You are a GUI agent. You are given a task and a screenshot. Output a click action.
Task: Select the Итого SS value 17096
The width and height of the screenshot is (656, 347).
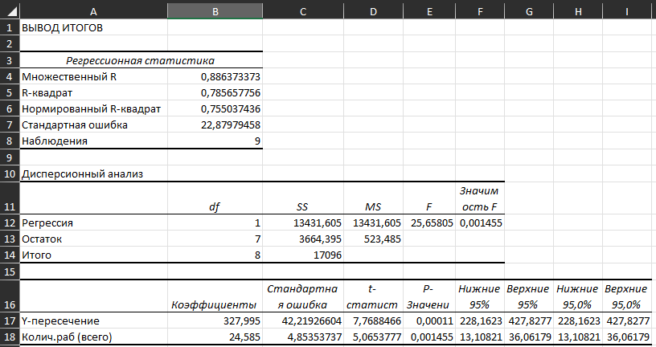[x=302, y=255]
